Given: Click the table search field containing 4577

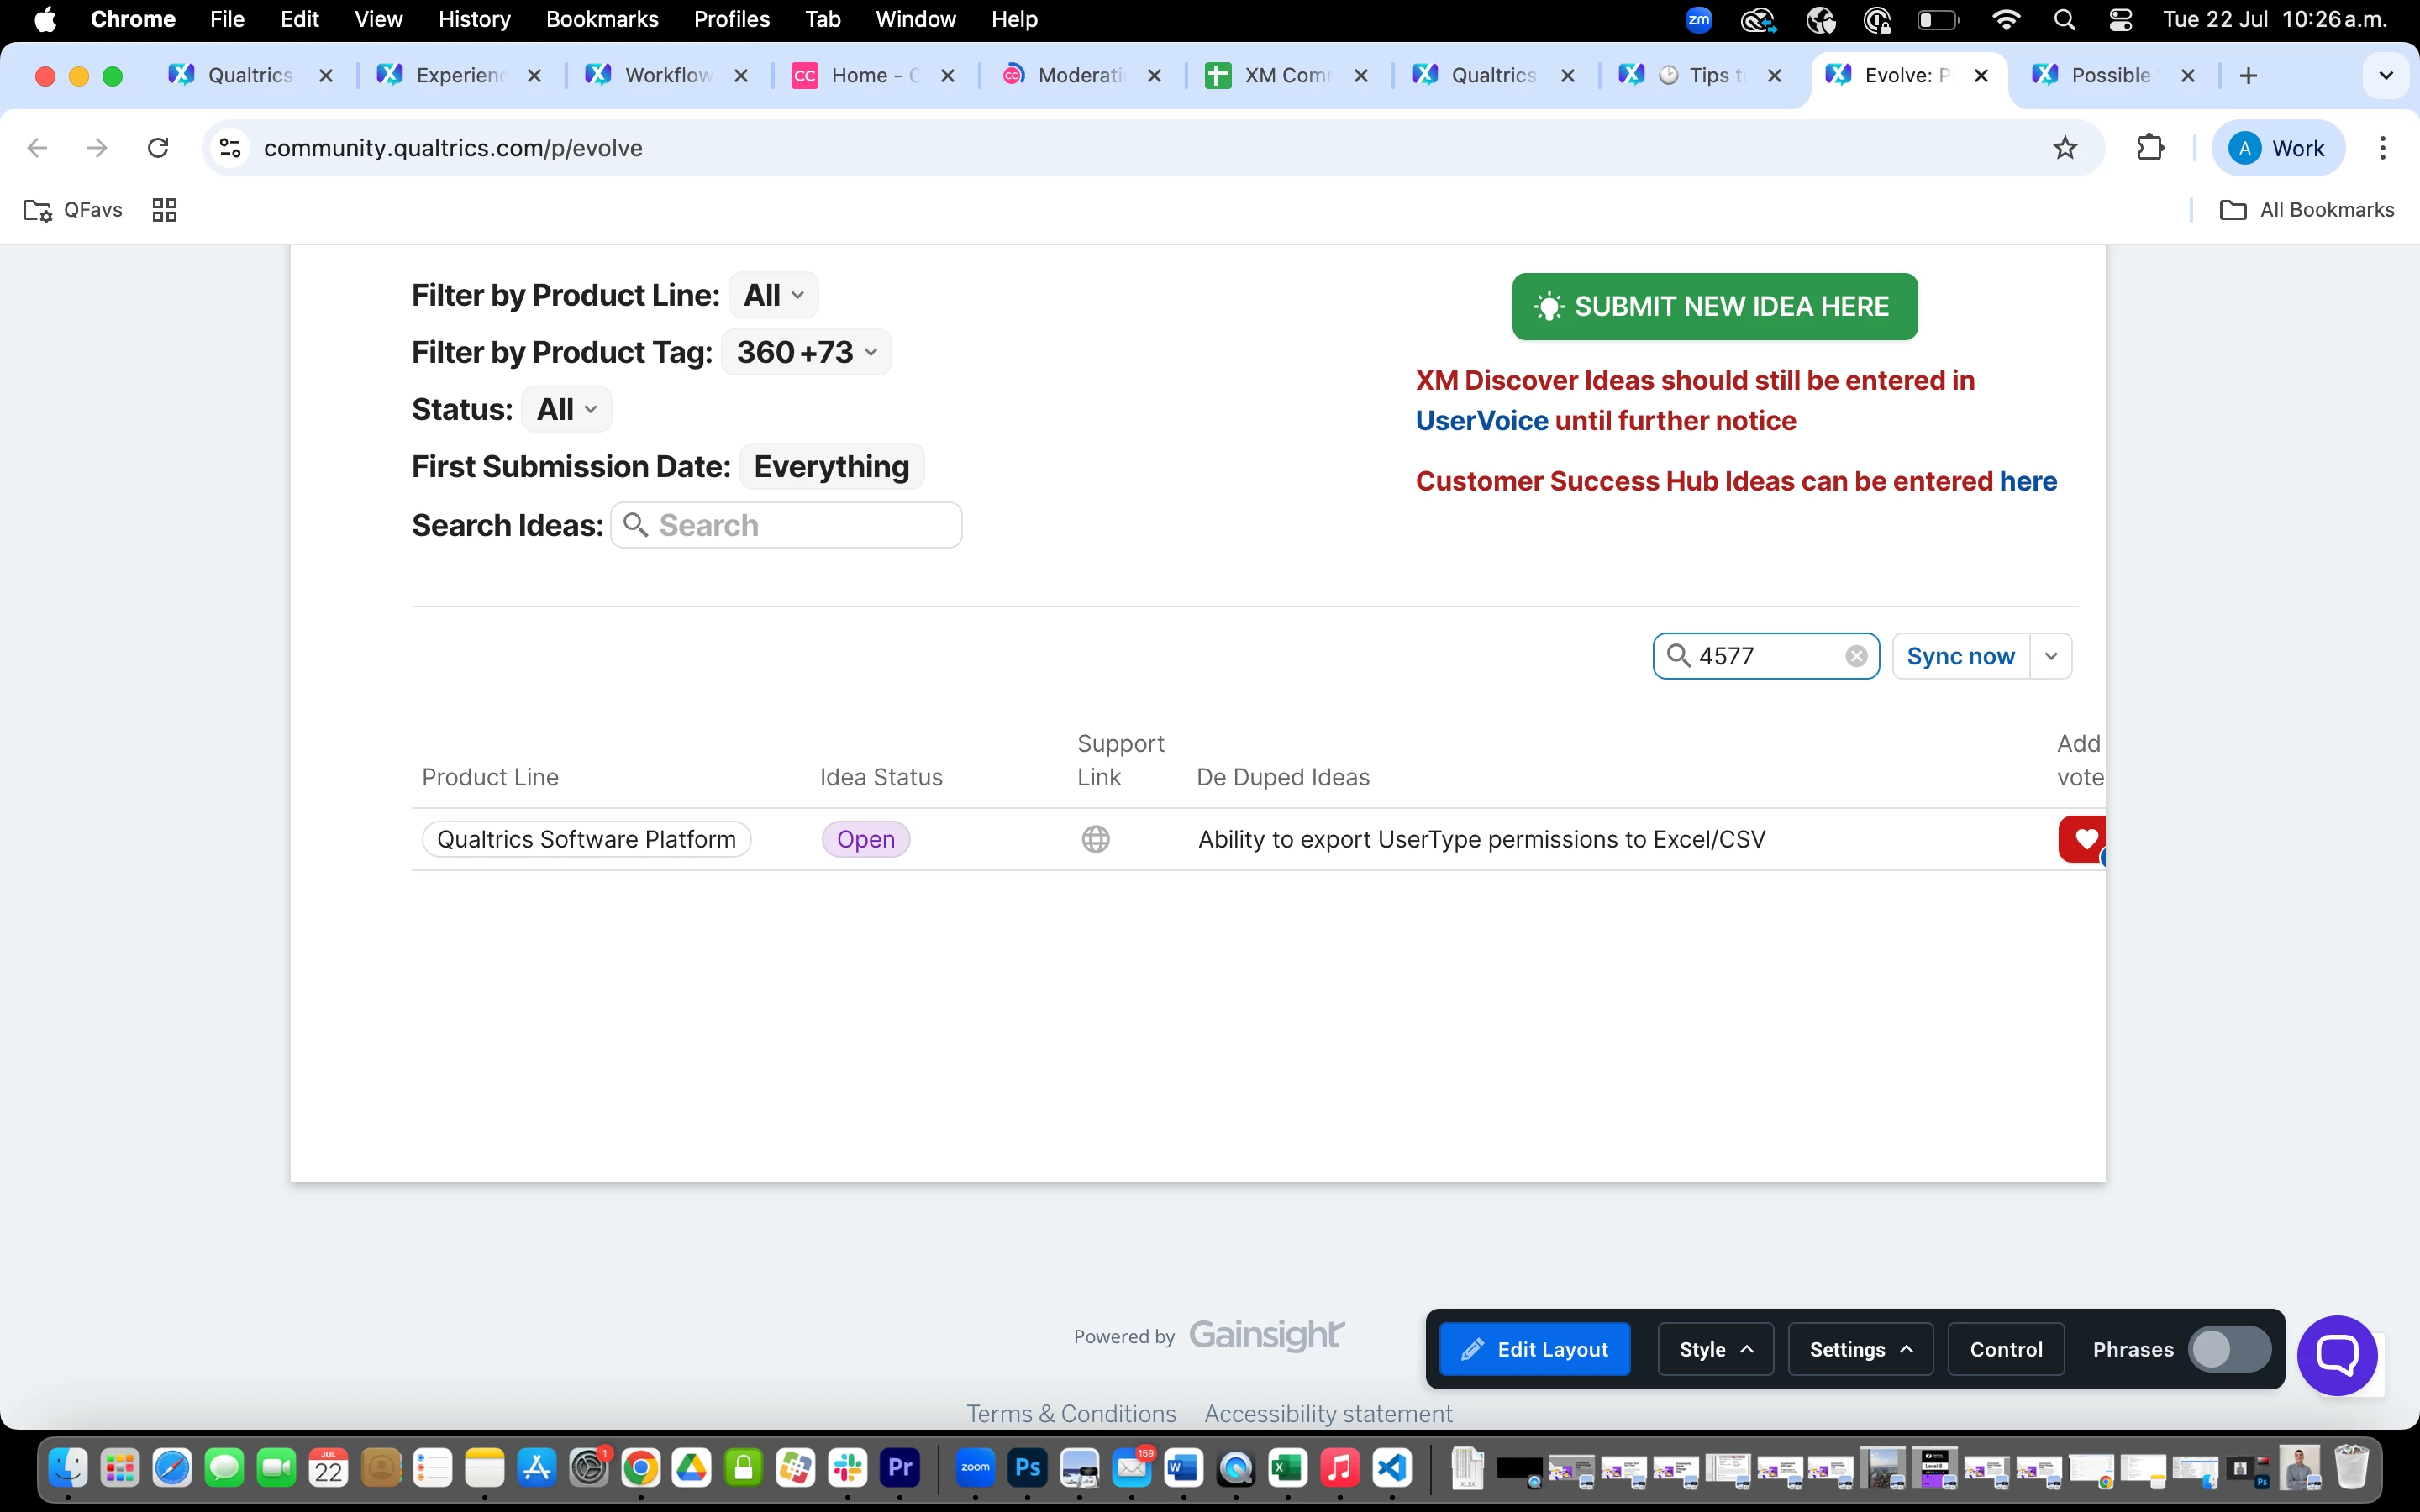Looking at the screenshot, I should point(1766,656).
